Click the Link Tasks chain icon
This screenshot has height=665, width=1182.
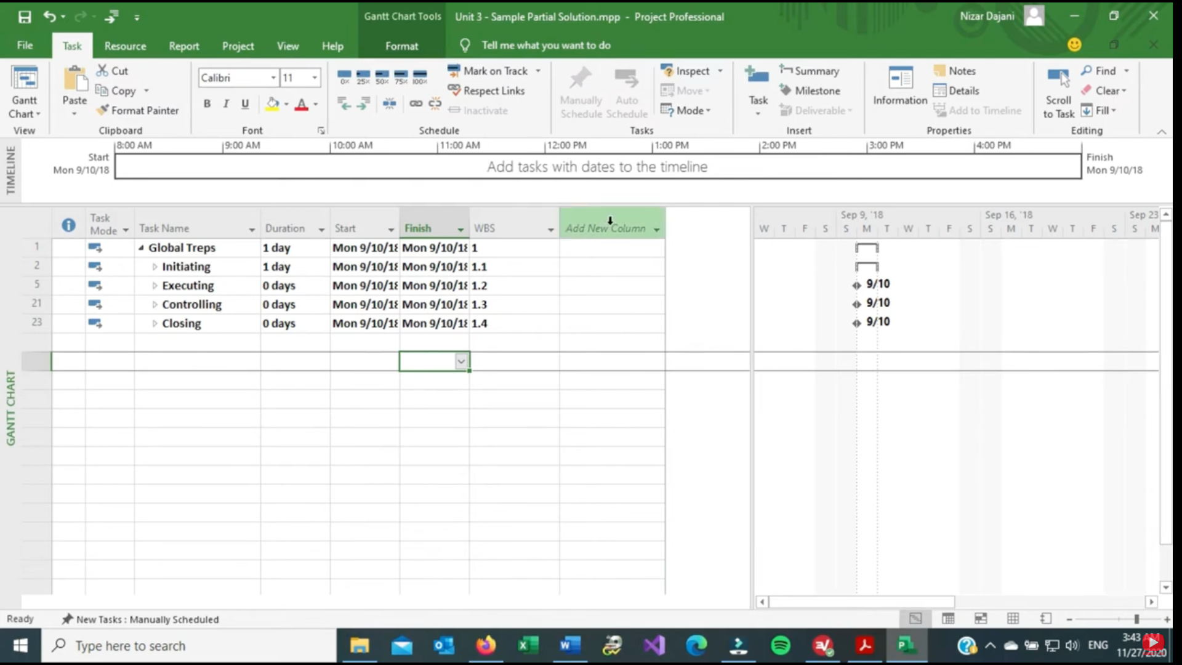pyautogui.click(x=416, y=103)
